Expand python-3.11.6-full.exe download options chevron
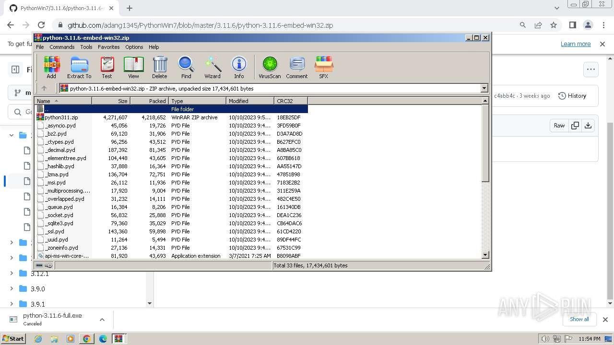This screenshot has height=345, width=614. tap(102, 319)
